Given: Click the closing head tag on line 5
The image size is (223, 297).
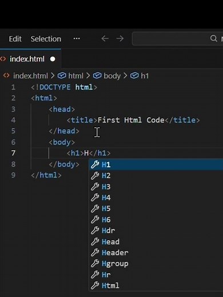Looking at the screenshot, I should tap(64, 131).
